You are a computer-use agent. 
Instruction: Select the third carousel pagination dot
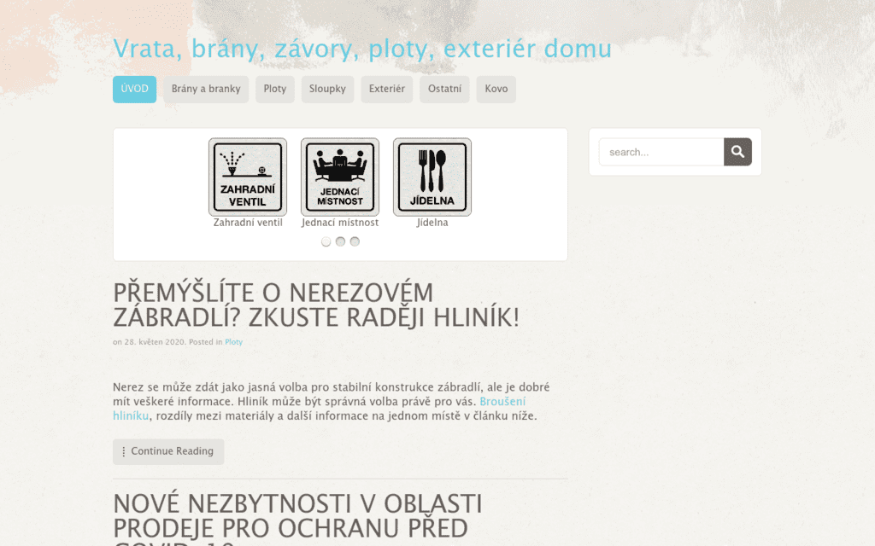click(355, 241)
